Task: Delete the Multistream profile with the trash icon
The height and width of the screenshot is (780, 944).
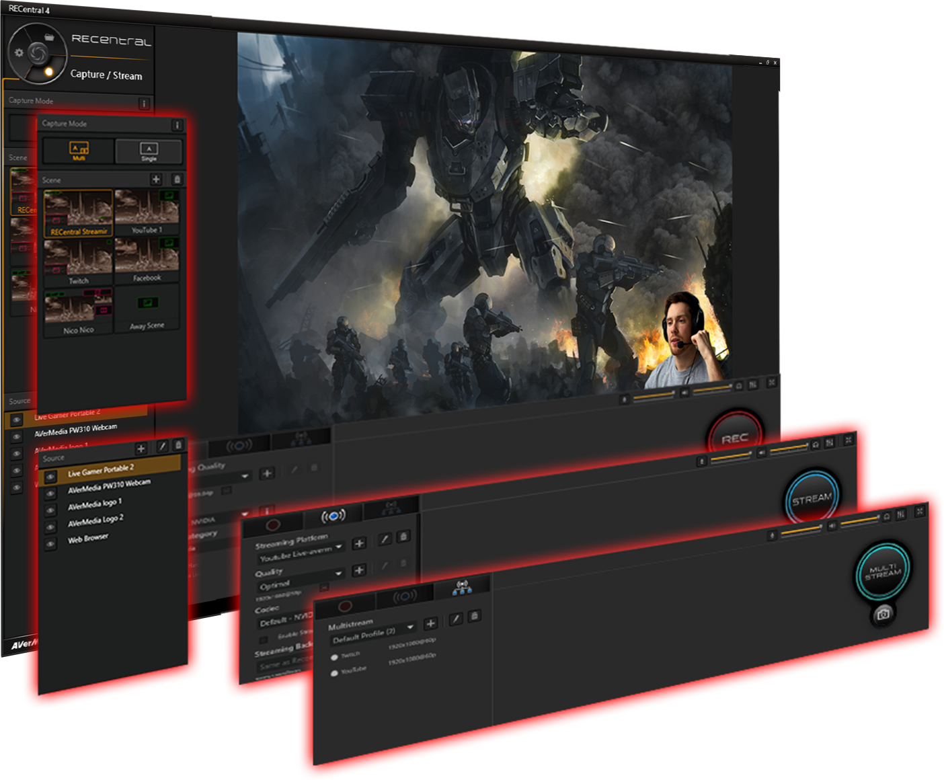Action: (475, 616)
